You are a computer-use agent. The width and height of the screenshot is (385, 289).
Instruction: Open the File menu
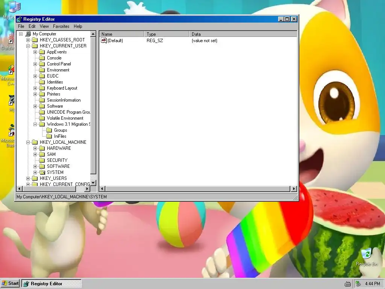coord(21,26)
